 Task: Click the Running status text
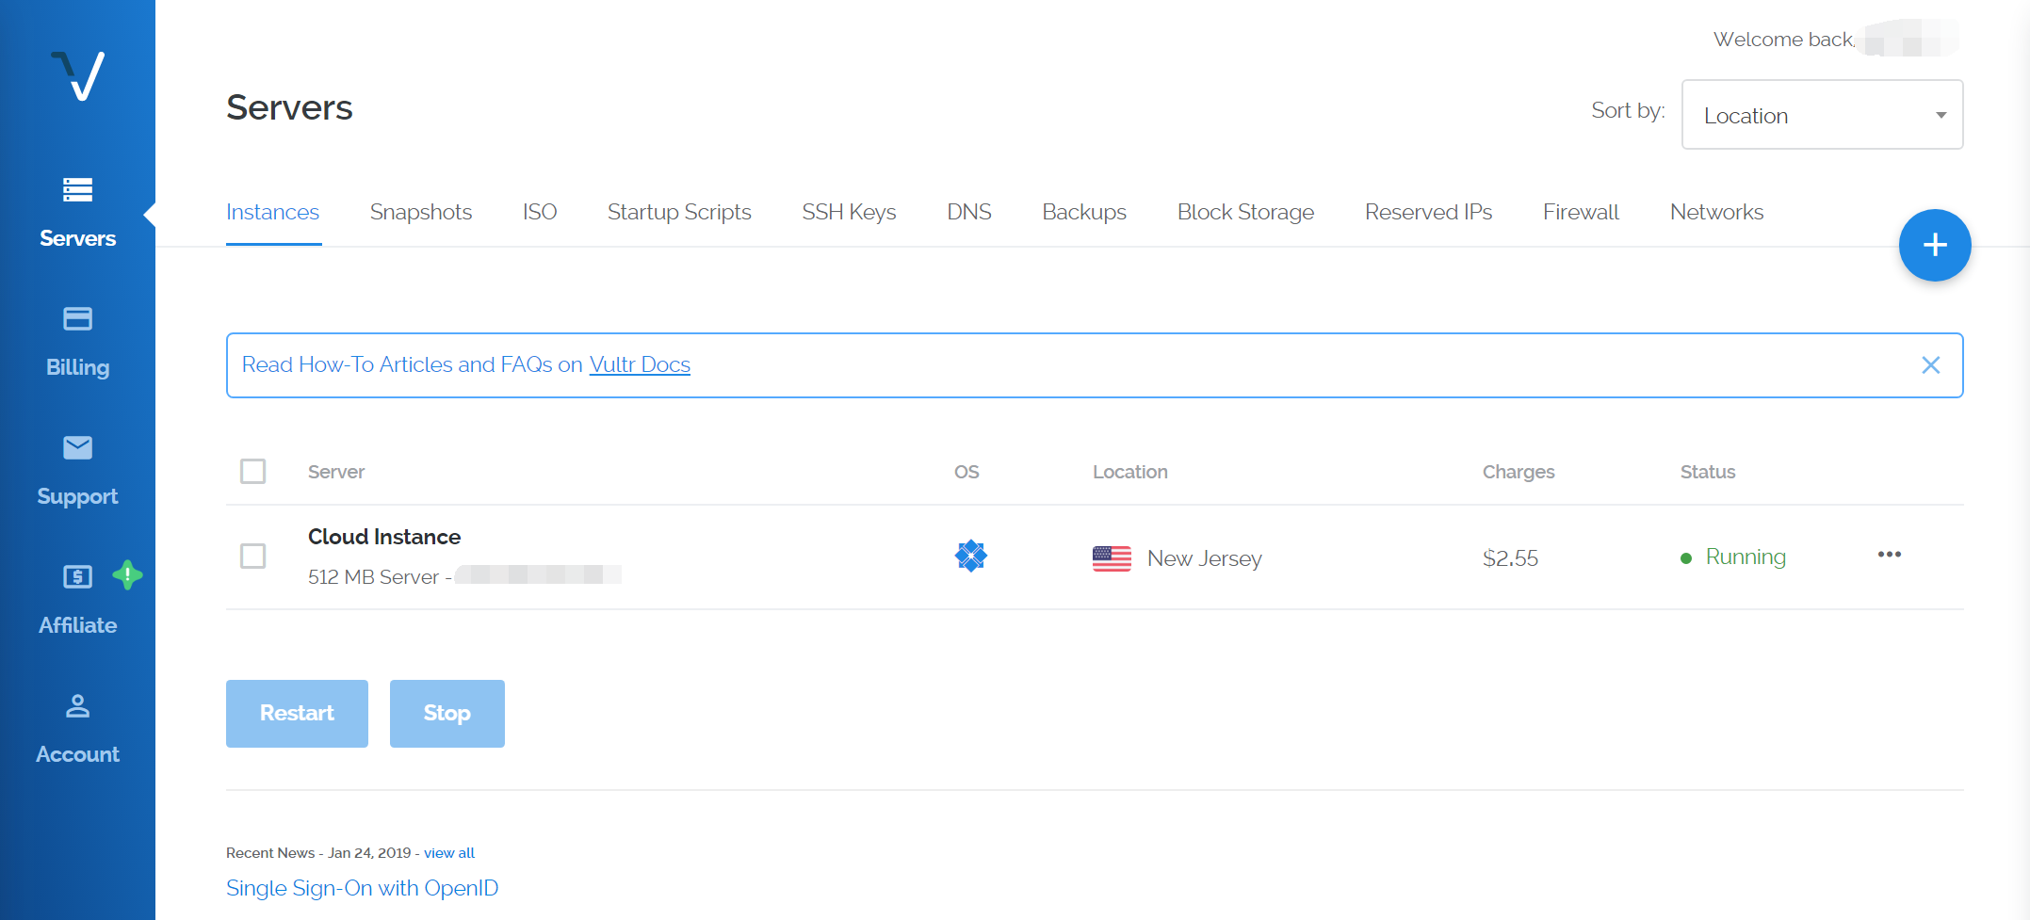point(1746,557)
